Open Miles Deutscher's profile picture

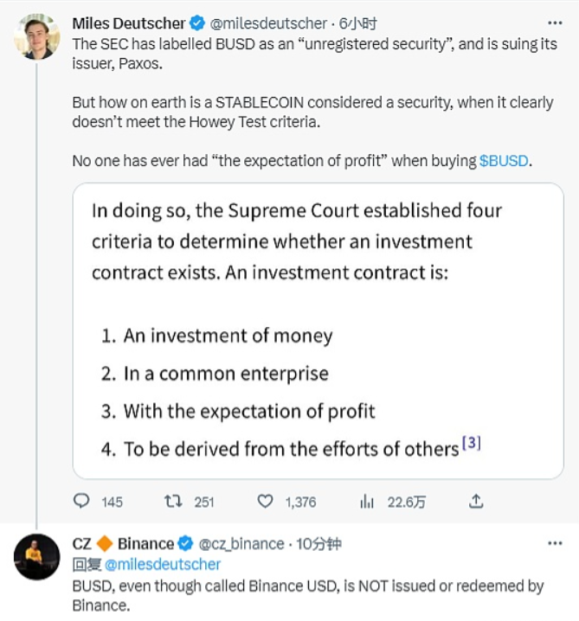36,36
